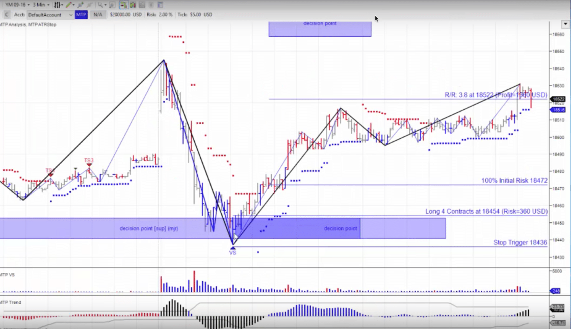Viewport: 571px width, 329px height.
Task: Open the chart dropdown arrow at top right
Action: point(565,24)
